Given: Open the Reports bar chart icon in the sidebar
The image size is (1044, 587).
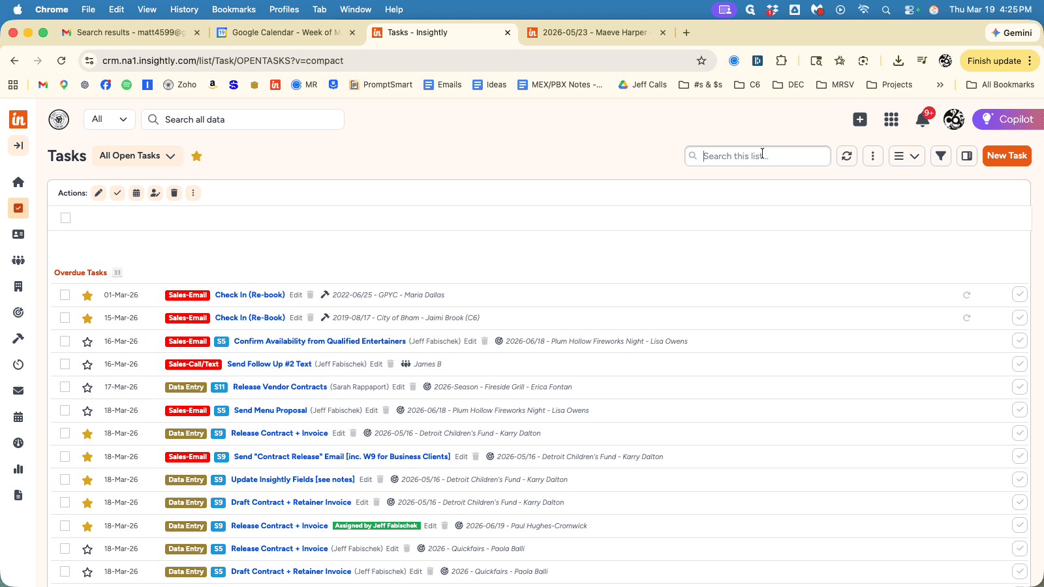Looking at the screenshot, I should coord(18,469).
